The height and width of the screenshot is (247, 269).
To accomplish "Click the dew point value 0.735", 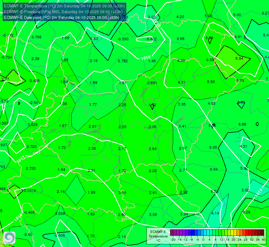I will 31,169.
